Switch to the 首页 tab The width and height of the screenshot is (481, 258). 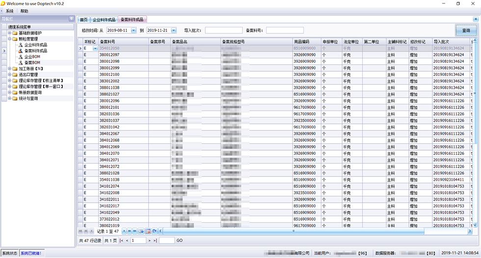tap(84, 20)
